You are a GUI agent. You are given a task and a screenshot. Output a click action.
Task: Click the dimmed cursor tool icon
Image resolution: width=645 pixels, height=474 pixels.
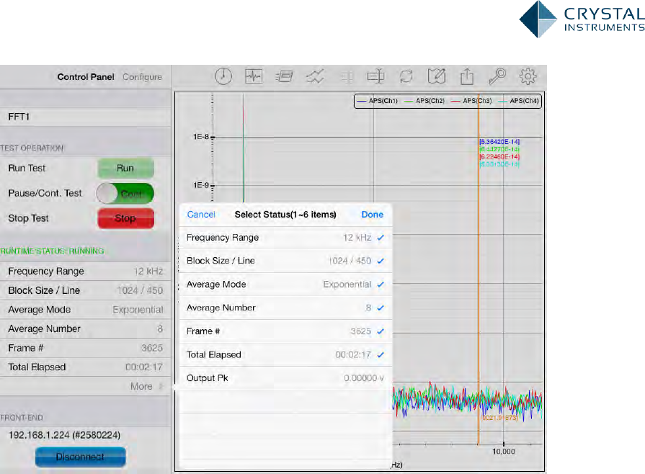click(347, 77)
